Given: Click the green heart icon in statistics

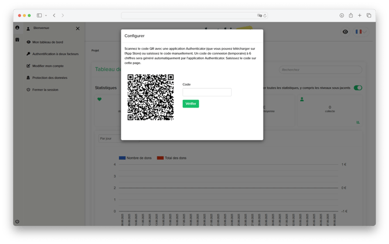Looking at the screenshot, I should click(x=99, y=99).
